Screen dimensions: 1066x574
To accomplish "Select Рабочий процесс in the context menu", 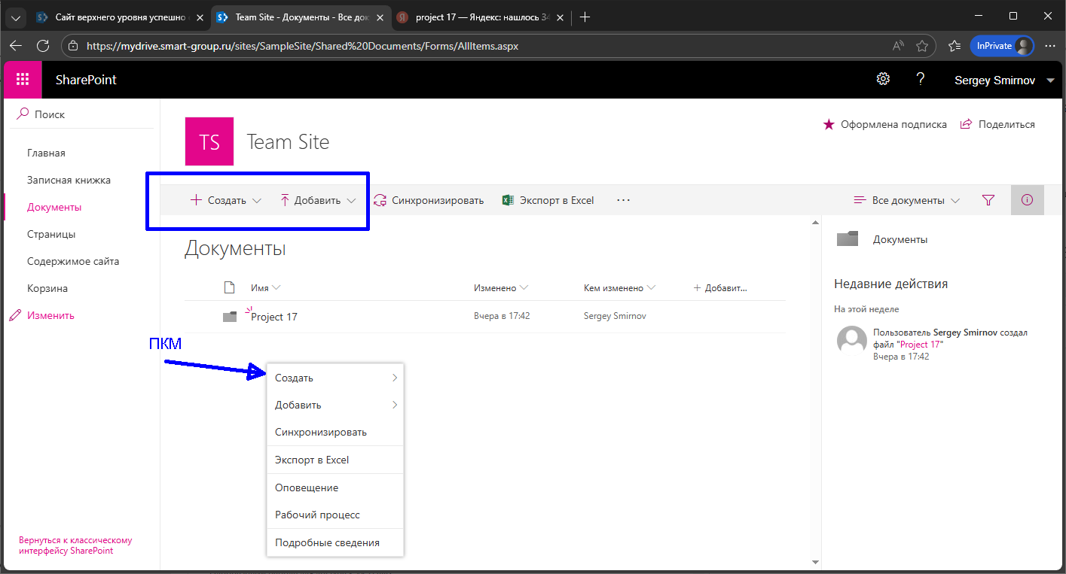I will click(317, 515).
